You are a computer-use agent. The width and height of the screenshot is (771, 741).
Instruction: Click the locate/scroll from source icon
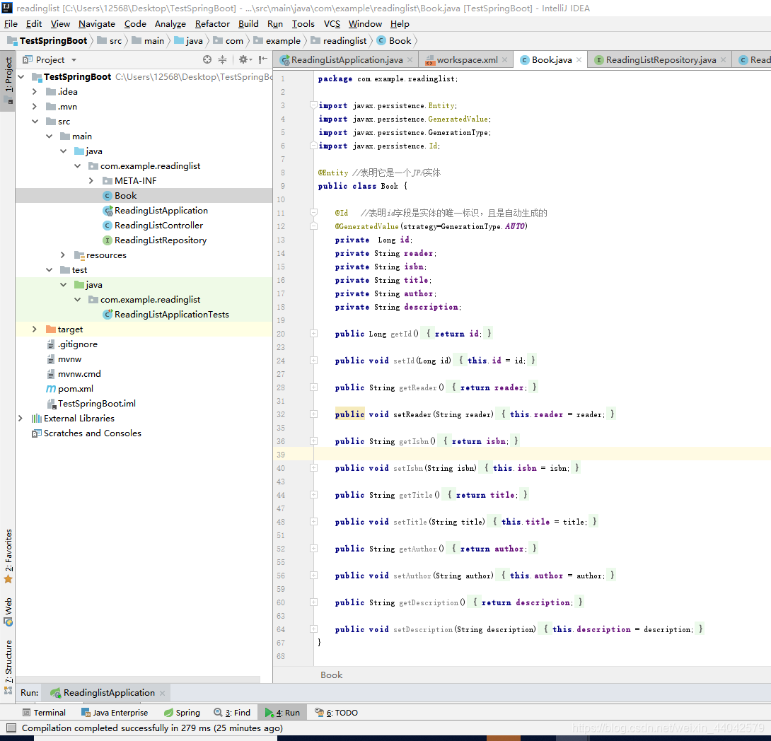point(207,59)
